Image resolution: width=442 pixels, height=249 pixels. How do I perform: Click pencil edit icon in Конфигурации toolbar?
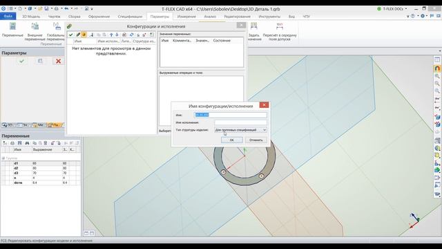pyautogui.click(x=78, y=35)
